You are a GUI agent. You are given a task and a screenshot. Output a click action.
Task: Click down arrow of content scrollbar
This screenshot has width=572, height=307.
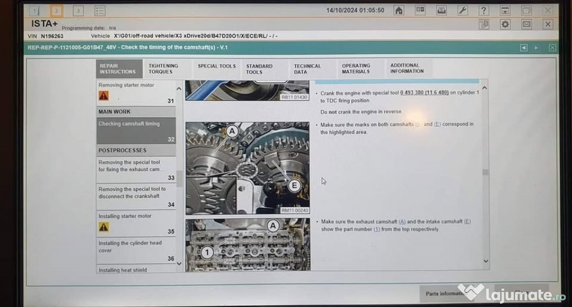[485, 261]
